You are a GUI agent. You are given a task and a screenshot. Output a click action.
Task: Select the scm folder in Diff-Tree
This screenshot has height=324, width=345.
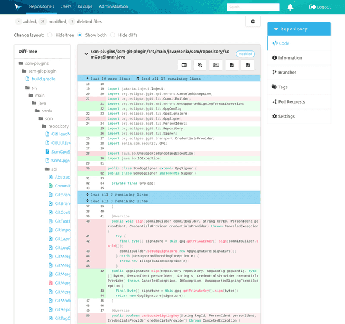pyautogui.click(x=46, y=118)
